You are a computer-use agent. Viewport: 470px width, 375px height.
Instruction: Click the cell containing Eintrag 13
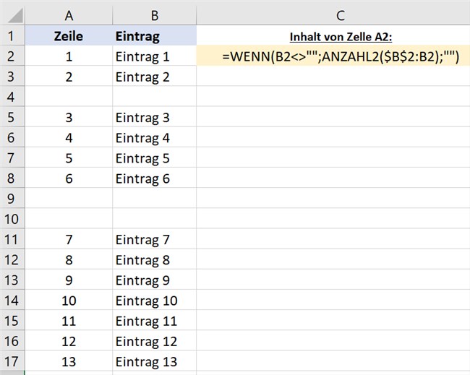click(x=154, y=361)
